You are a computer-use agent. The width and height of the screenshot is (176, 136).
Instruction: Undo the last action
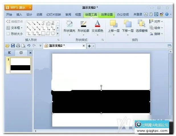tap(29, 46)
